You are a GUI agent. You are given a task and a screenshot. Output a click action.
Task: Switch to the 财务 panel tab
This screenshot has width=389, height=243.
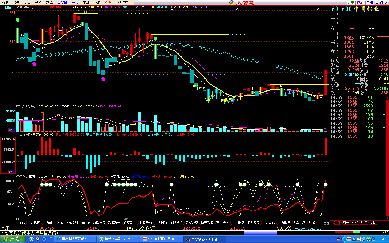point(346,222)
